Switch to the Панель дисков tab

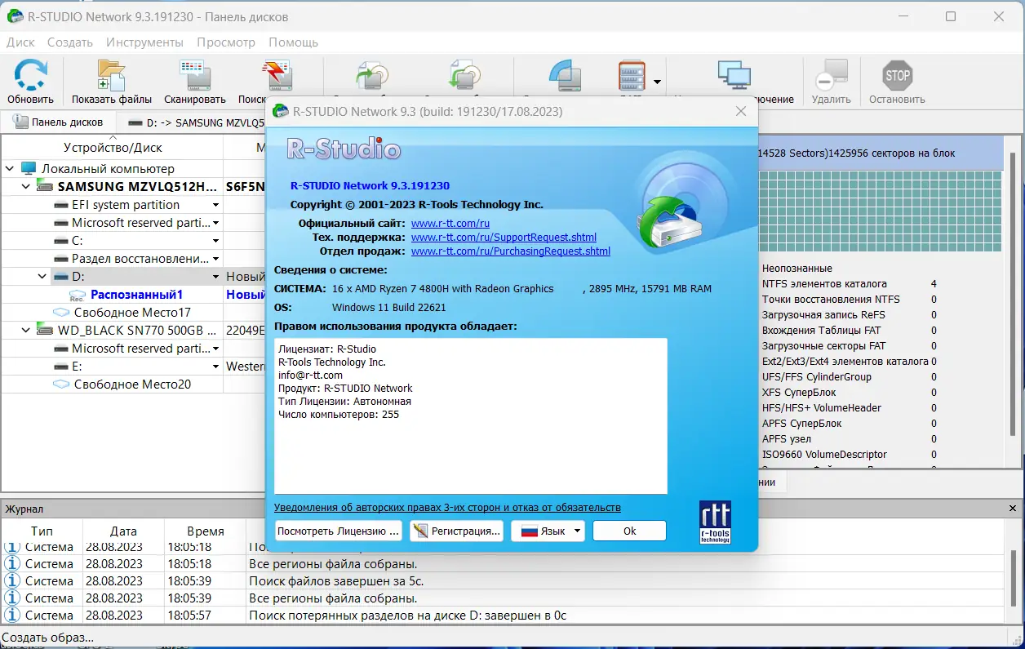pos(58,122)
